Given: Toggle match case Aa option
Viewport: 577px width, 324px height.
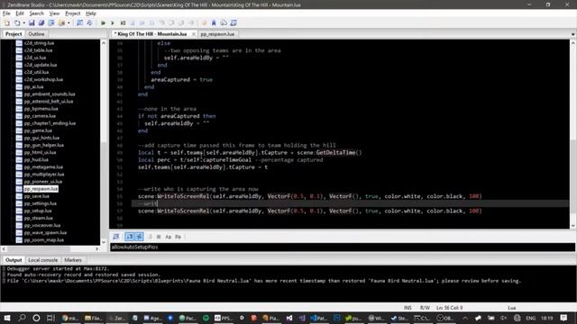Looking at the screenshot, I should 169,237.
